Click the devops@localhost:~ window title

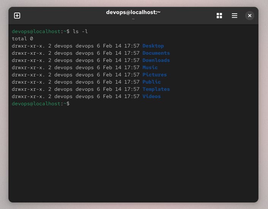pyautogui.click(x=133, y=13)
